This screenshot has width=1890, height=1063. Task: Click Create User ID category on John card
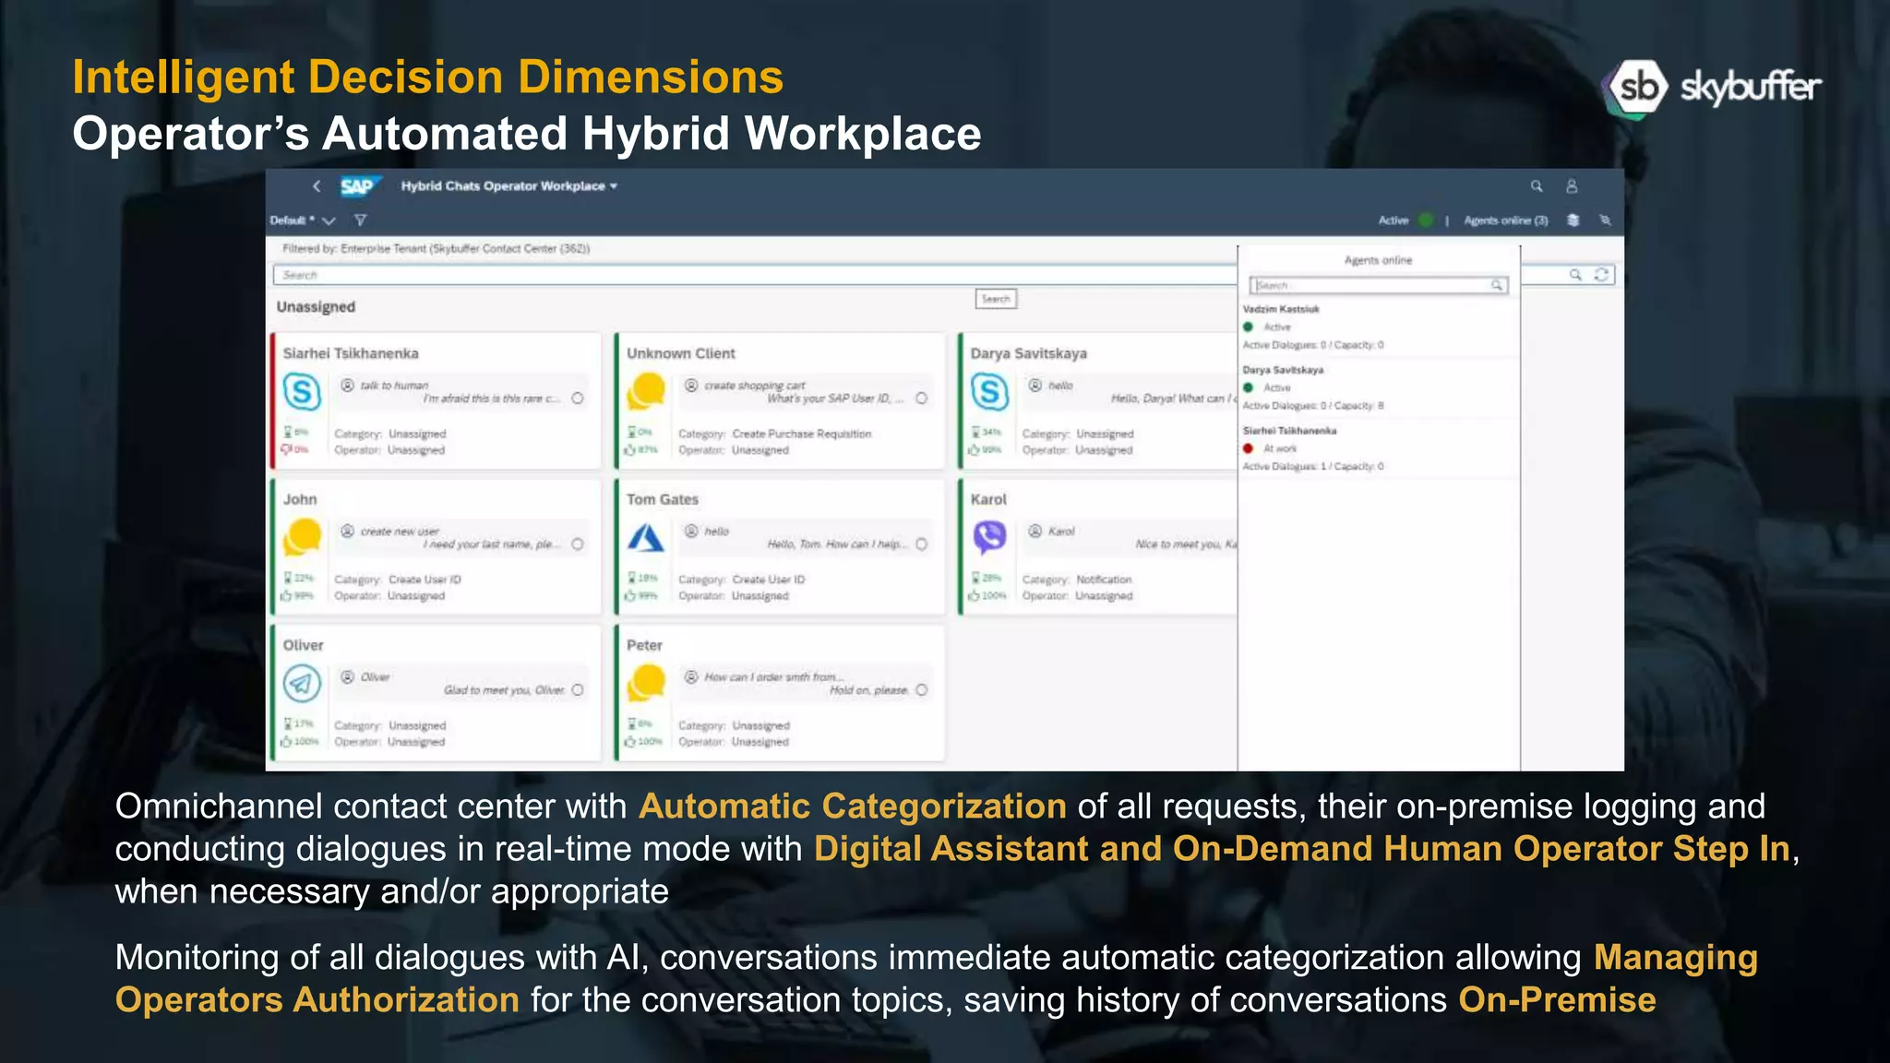point(425,579)
